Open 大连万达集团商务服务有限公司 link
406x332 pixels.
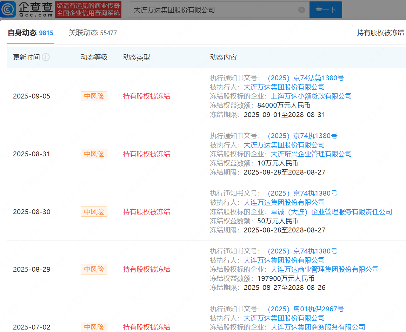click(x=318, y=327)
